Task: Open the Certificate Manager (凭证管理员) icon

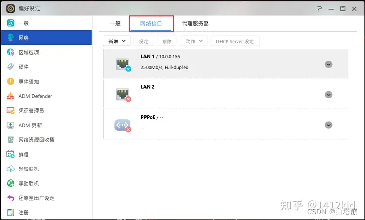Action: pyautogui.click(x=11, y=111)
